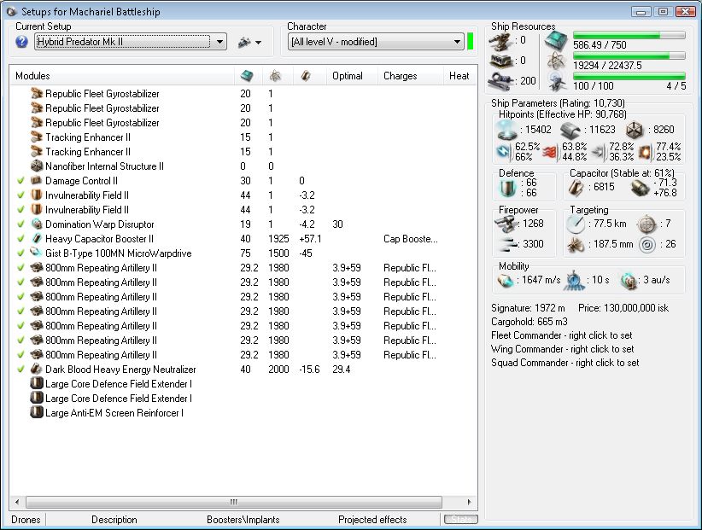
Task: Click the drone bandwidth progress bar
Action: click(x=629, y=76)
